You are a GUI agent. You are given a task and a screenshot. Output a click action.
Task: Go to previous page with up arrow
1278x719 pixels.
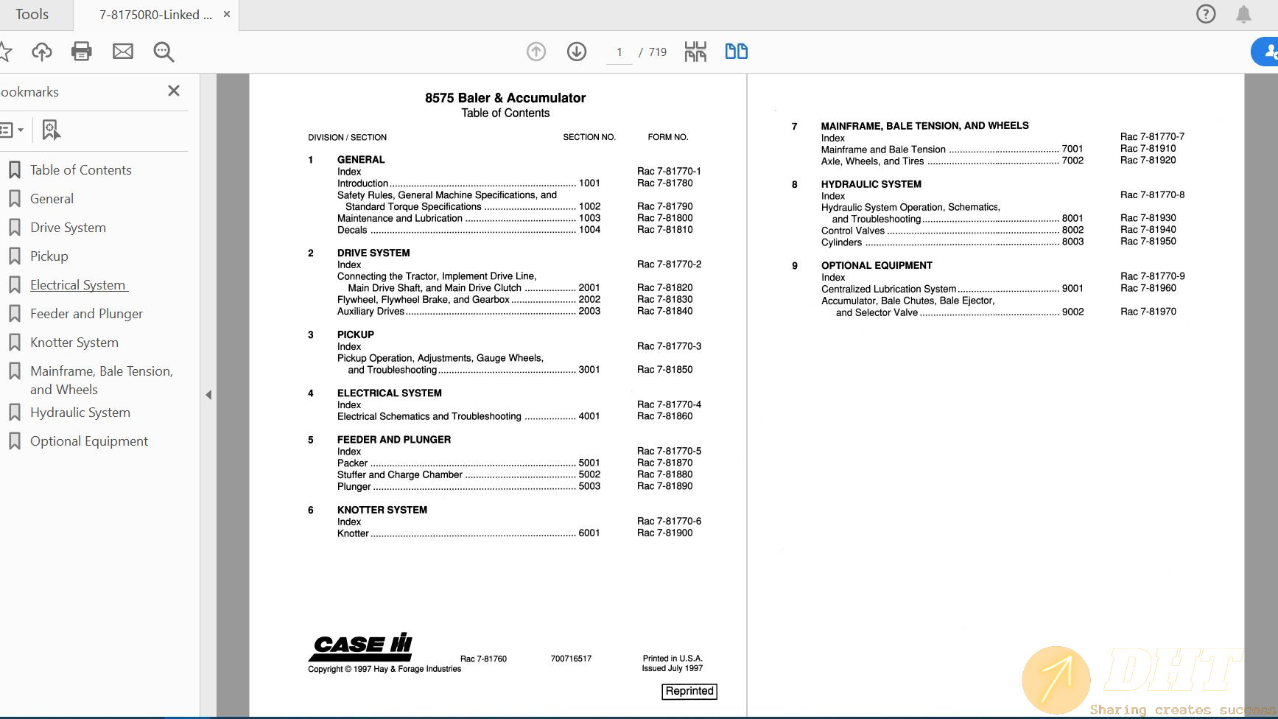tap(536, 52)
